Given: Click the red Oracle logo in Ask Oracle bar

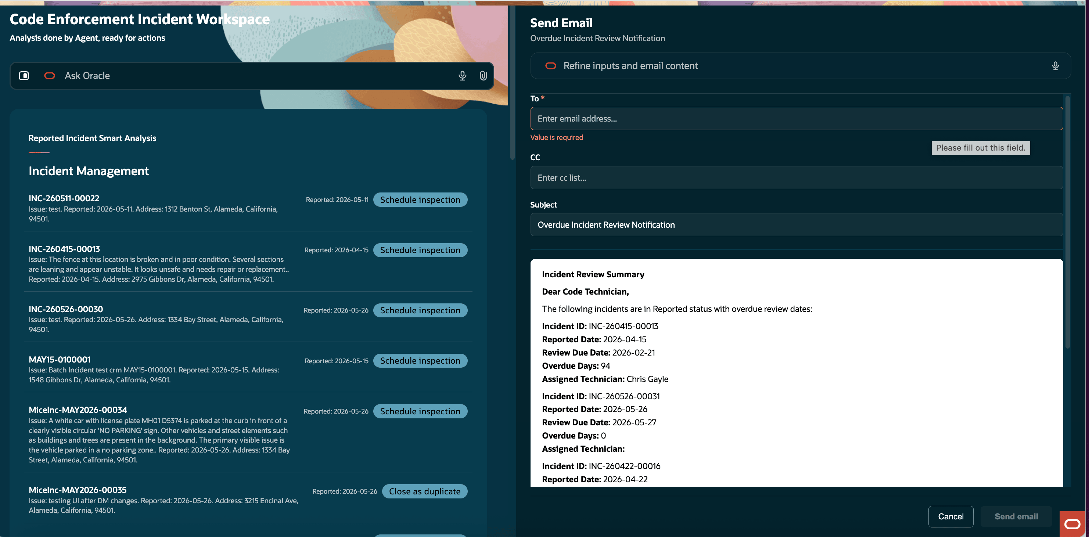Looking at the screenshot, I should point(50,76).
